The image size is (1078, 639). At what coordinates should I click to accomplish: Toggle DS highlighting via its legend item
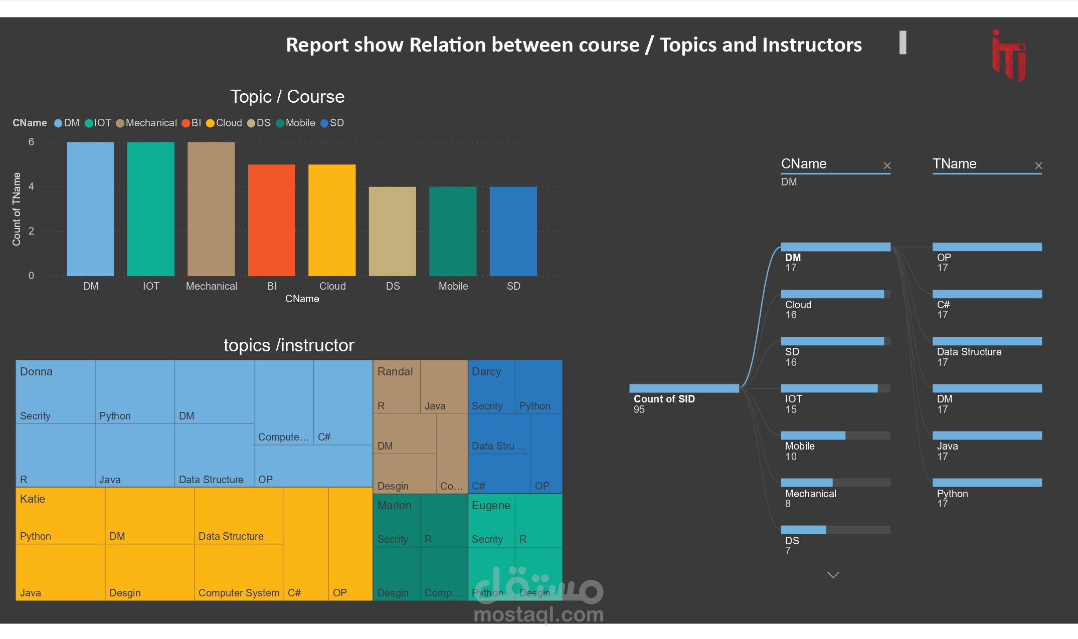coord(251,123)
